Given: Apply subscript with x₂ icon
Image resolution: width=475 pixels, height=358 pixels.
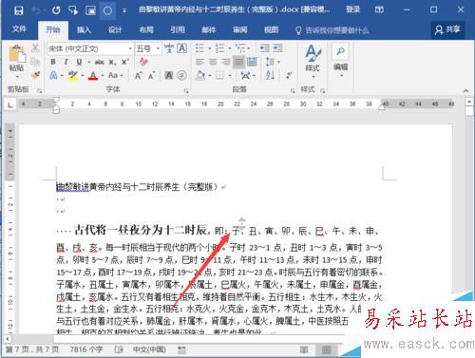Looking at the screenshot, I should 112,63.
